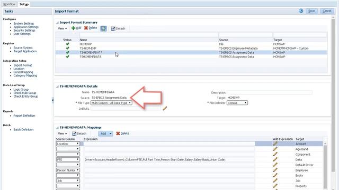Click the green status check for TS-HCM-EMP
Screen dimensions: 339x190
(x=67, y=48)
